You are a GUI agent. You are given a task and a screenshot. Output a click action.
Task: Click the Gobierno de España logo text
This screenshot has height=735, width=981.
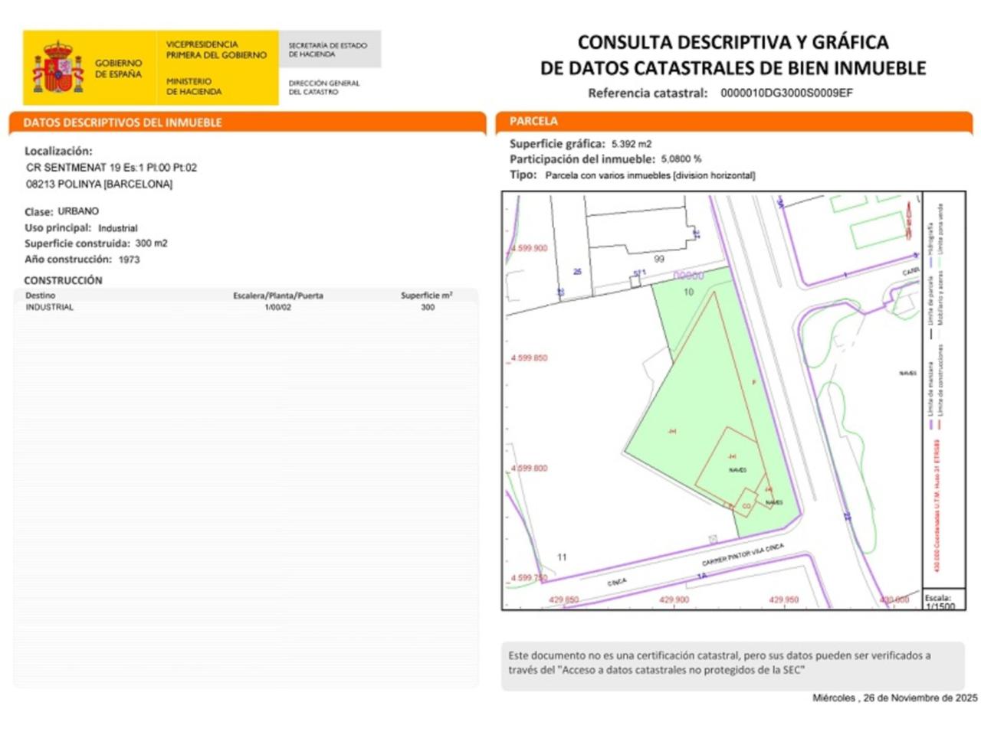(118, 68)
